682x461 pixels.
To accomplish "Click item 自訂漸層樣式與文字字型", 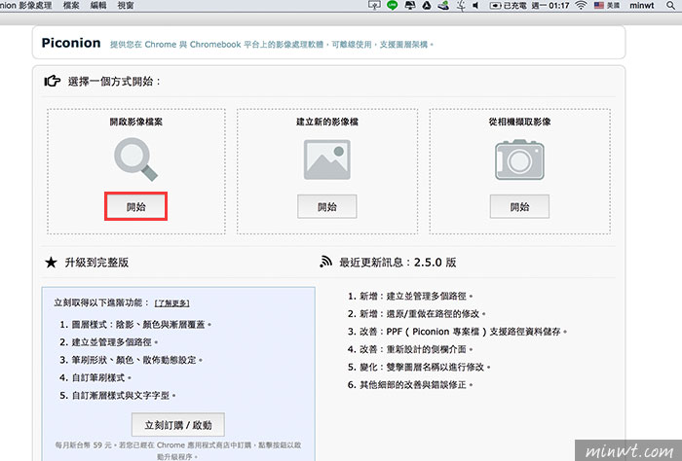I will 124,396.
